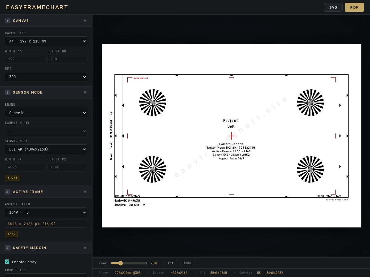Collapse the Active Frame section arrow

click(85, 192)
